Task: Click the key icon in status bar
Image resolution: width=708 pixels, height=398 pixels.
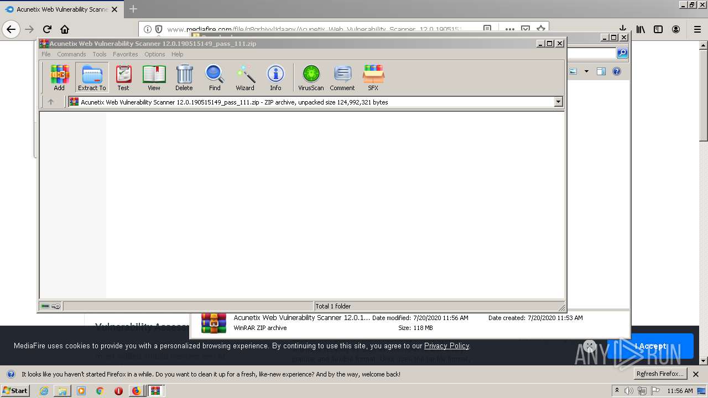Action: 56,306
